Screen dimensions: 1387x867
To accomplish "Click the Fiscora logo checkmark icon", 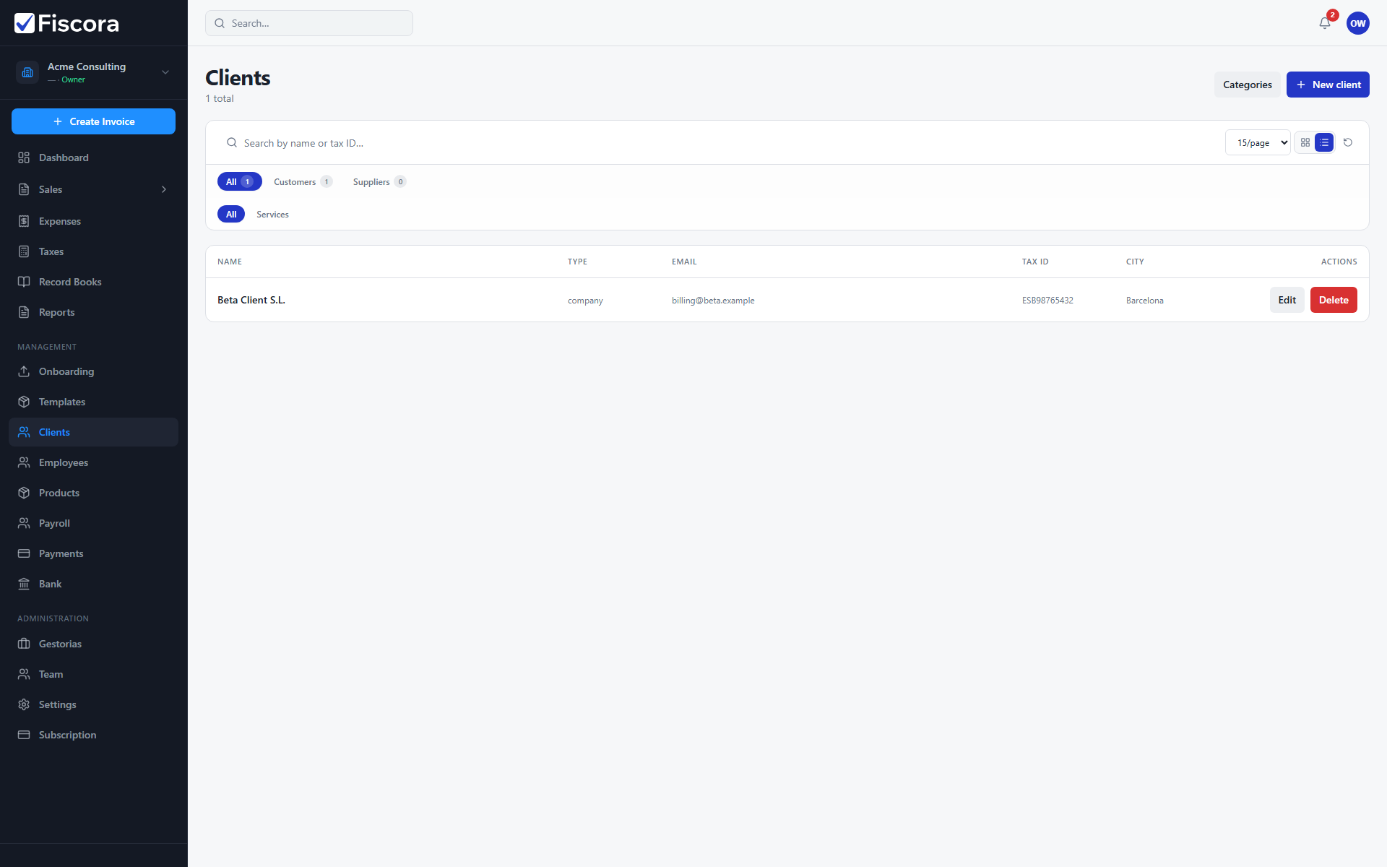I will [x=25, y=23].
